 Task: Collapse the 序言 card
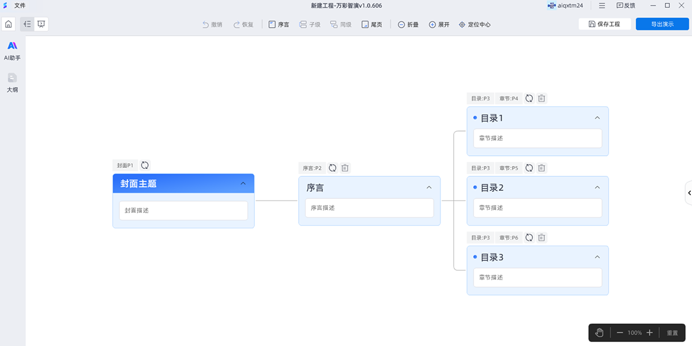coord(428,187)
